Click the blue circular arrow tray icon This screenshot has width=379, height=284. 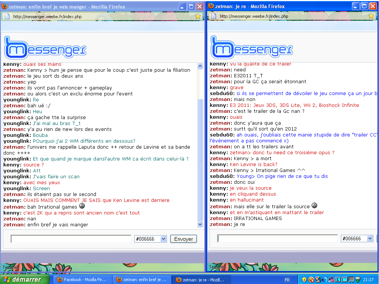(324, 280)
